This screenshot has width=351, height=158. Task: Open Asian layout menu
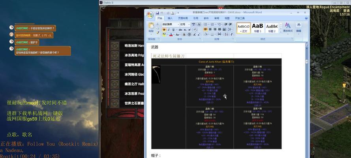220,34
